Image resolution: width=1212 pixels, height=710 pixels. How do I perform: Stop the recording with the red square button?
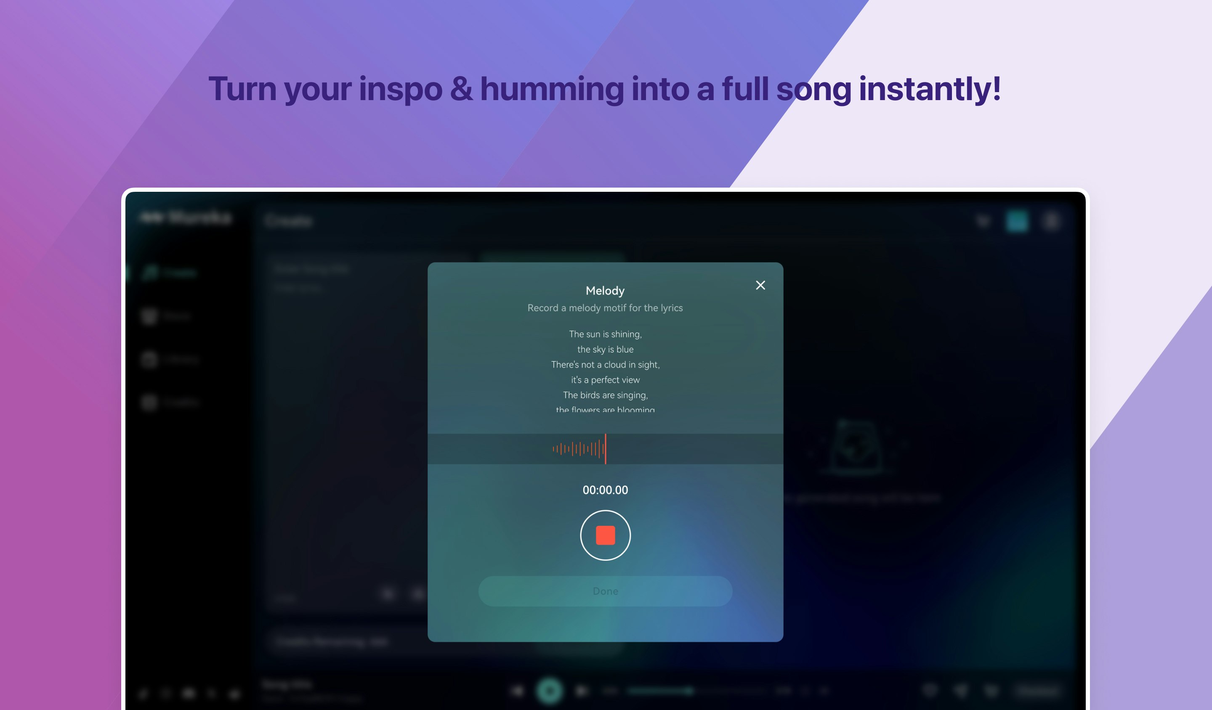coord(605,535)
